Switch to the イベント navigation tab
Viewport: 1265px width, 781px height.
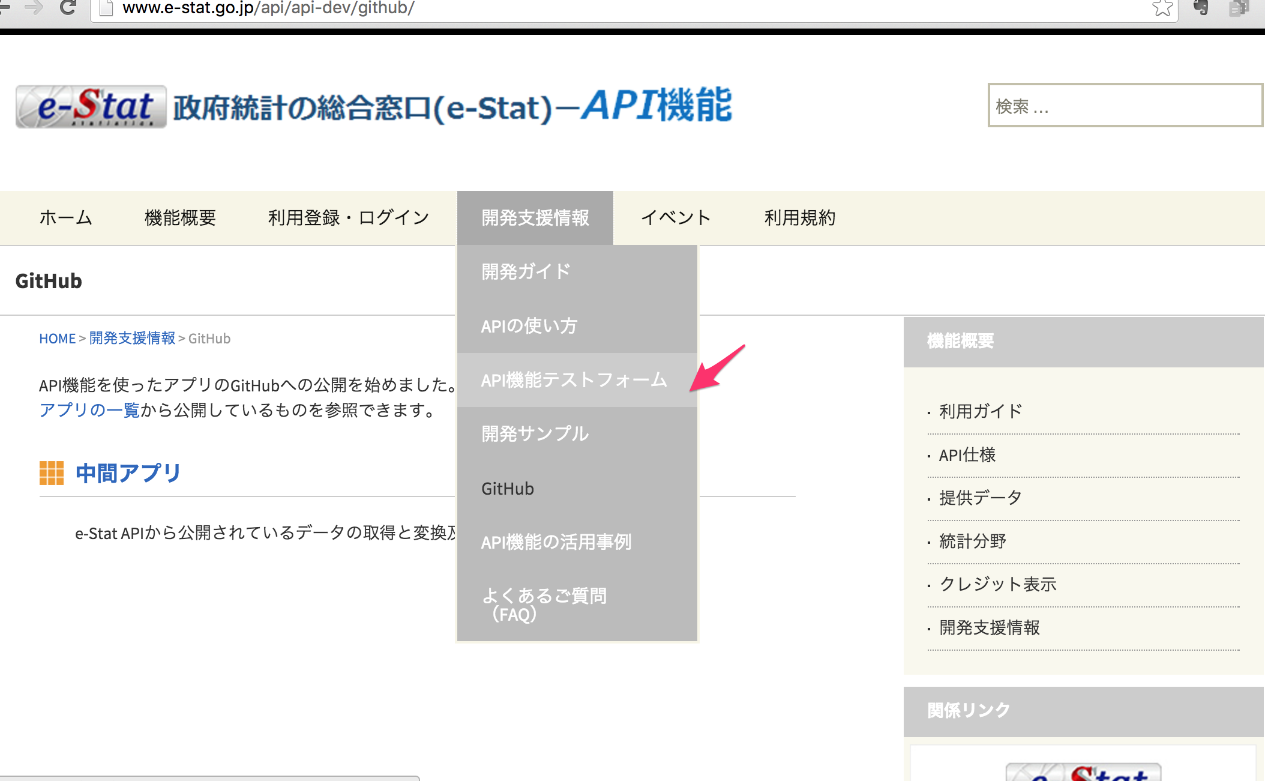[x=676, y=217]
